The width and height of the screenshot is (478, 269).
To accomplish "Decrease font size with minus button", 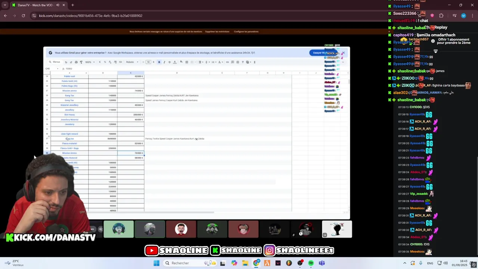I will coord(143,62).
